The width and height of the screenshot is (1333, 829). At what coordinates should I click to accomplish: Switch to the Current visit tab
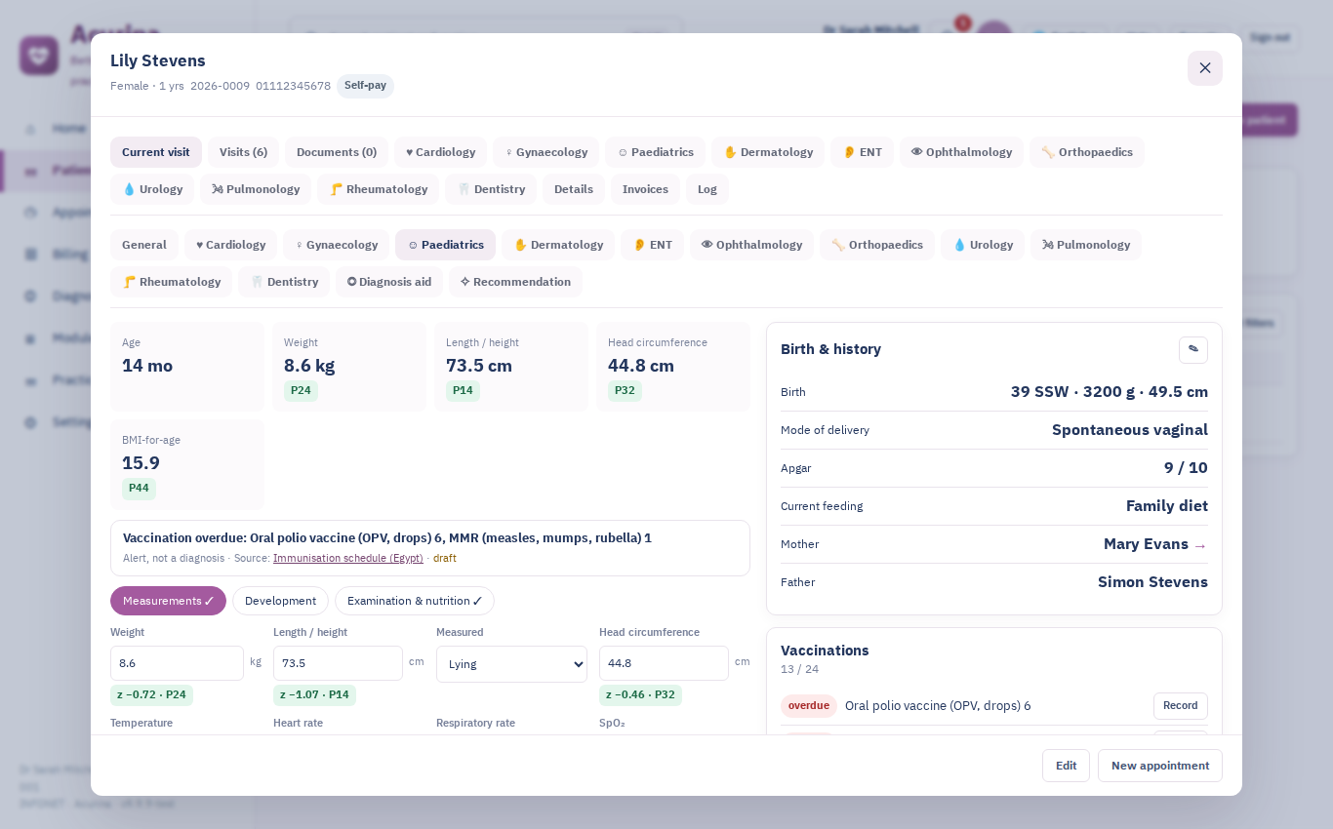point(156,152)
